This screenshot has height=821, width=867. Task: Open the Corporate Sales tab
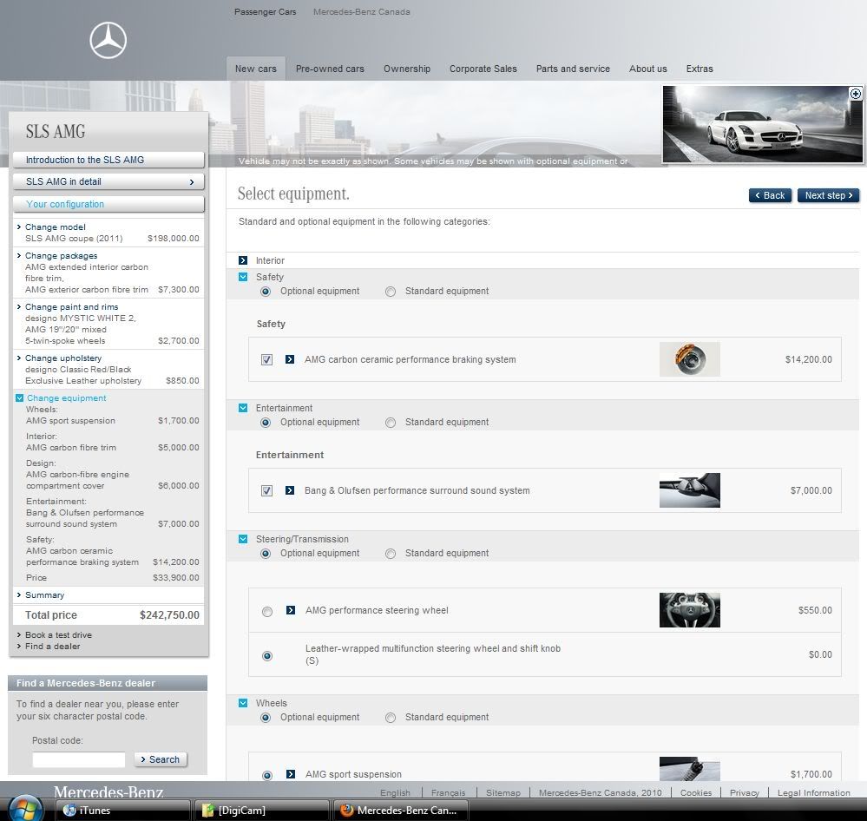point(483,69)
